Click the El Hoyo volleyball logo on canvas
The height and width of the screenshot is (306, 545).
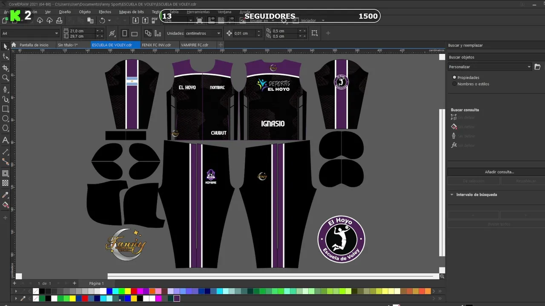pyautogui.click(x=341, y=239)
